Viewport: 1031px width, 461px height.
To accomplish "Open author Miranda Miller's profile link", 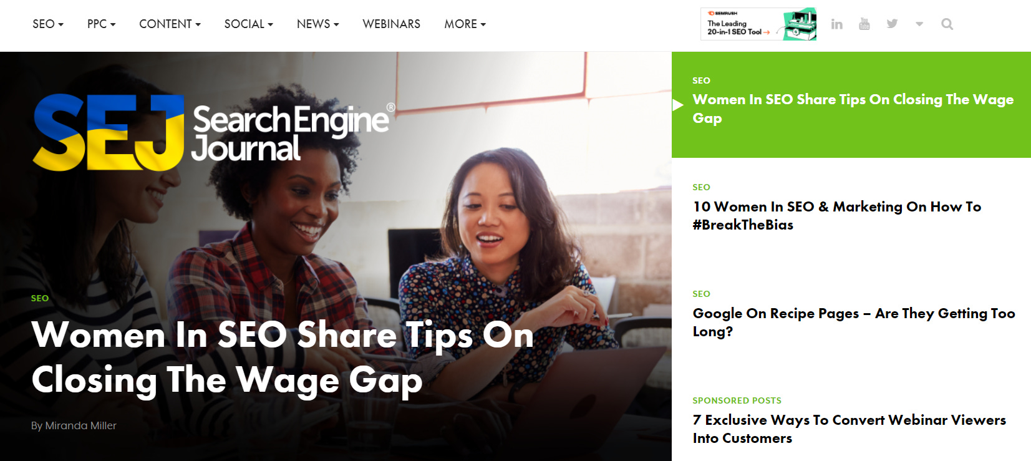I will [x=80, y=425].
